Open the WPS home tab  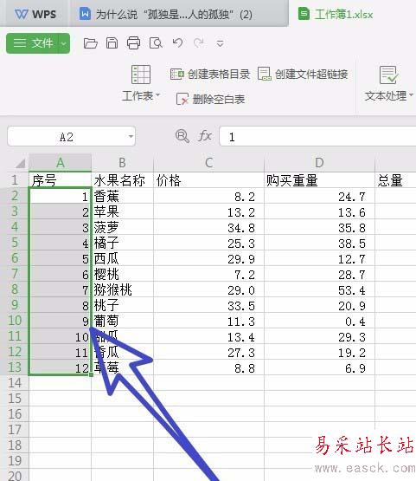35,14
